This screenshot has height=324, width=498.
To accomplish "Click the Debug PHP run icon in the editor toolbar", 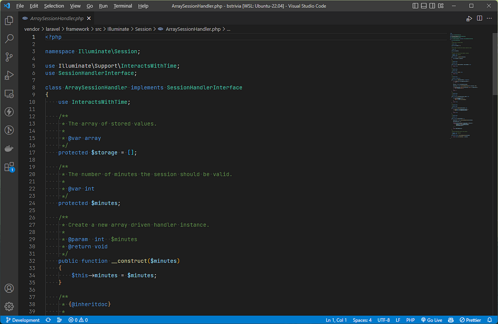I will [x=469, y=19].
